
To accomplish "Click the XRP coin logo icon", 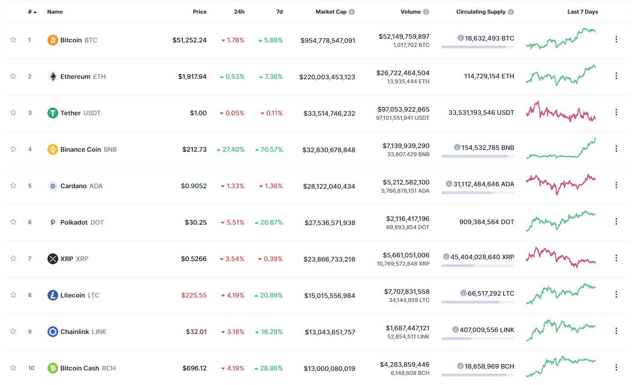I will pyautogui.click(x=53, y=259).
